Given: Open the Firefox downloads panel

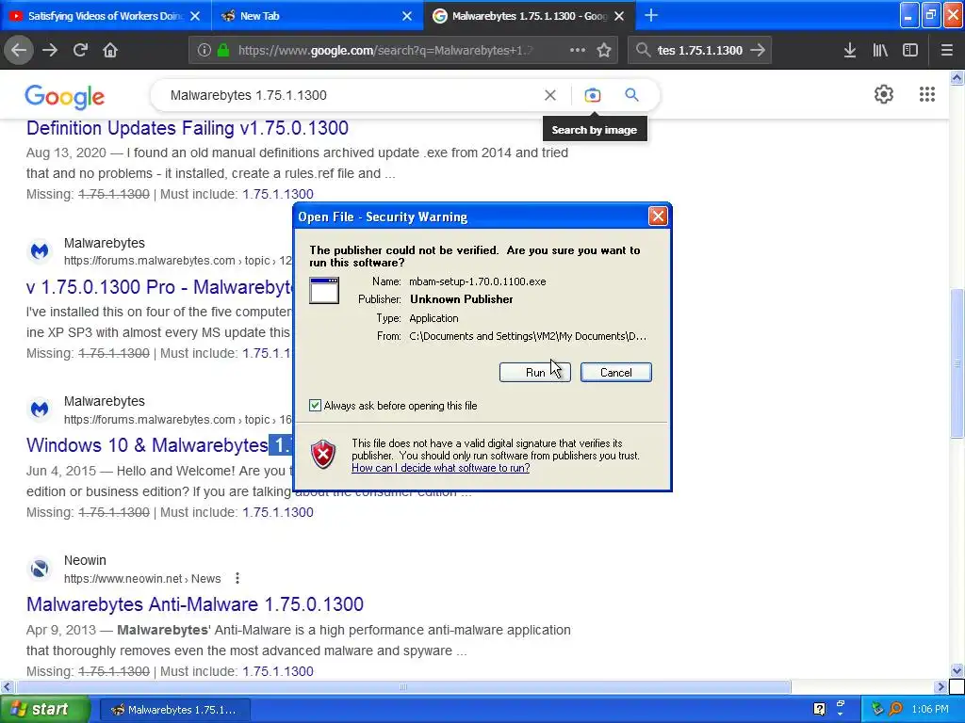Looking at the screenshot, I should 850,51.
